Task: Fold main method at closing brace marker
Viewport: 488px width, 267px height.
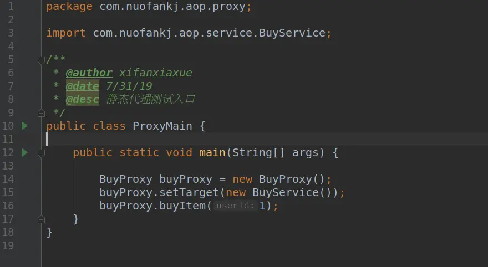Action: point(41,219)
